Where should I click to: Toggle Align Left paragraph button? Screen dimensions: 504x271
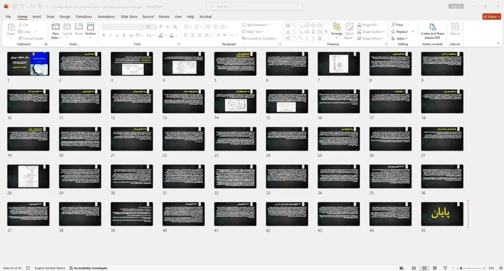tap(186, 35)
